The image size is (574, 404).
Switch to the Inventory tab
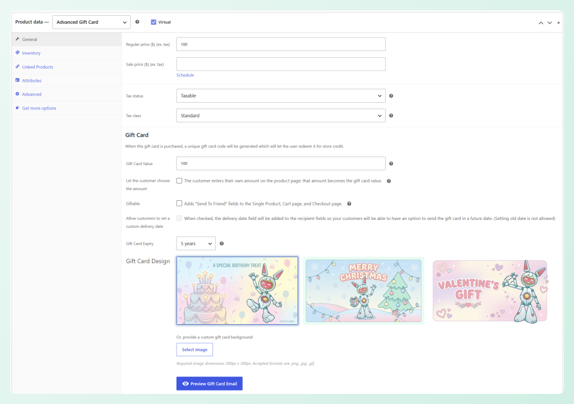click(x=67, y=53)
